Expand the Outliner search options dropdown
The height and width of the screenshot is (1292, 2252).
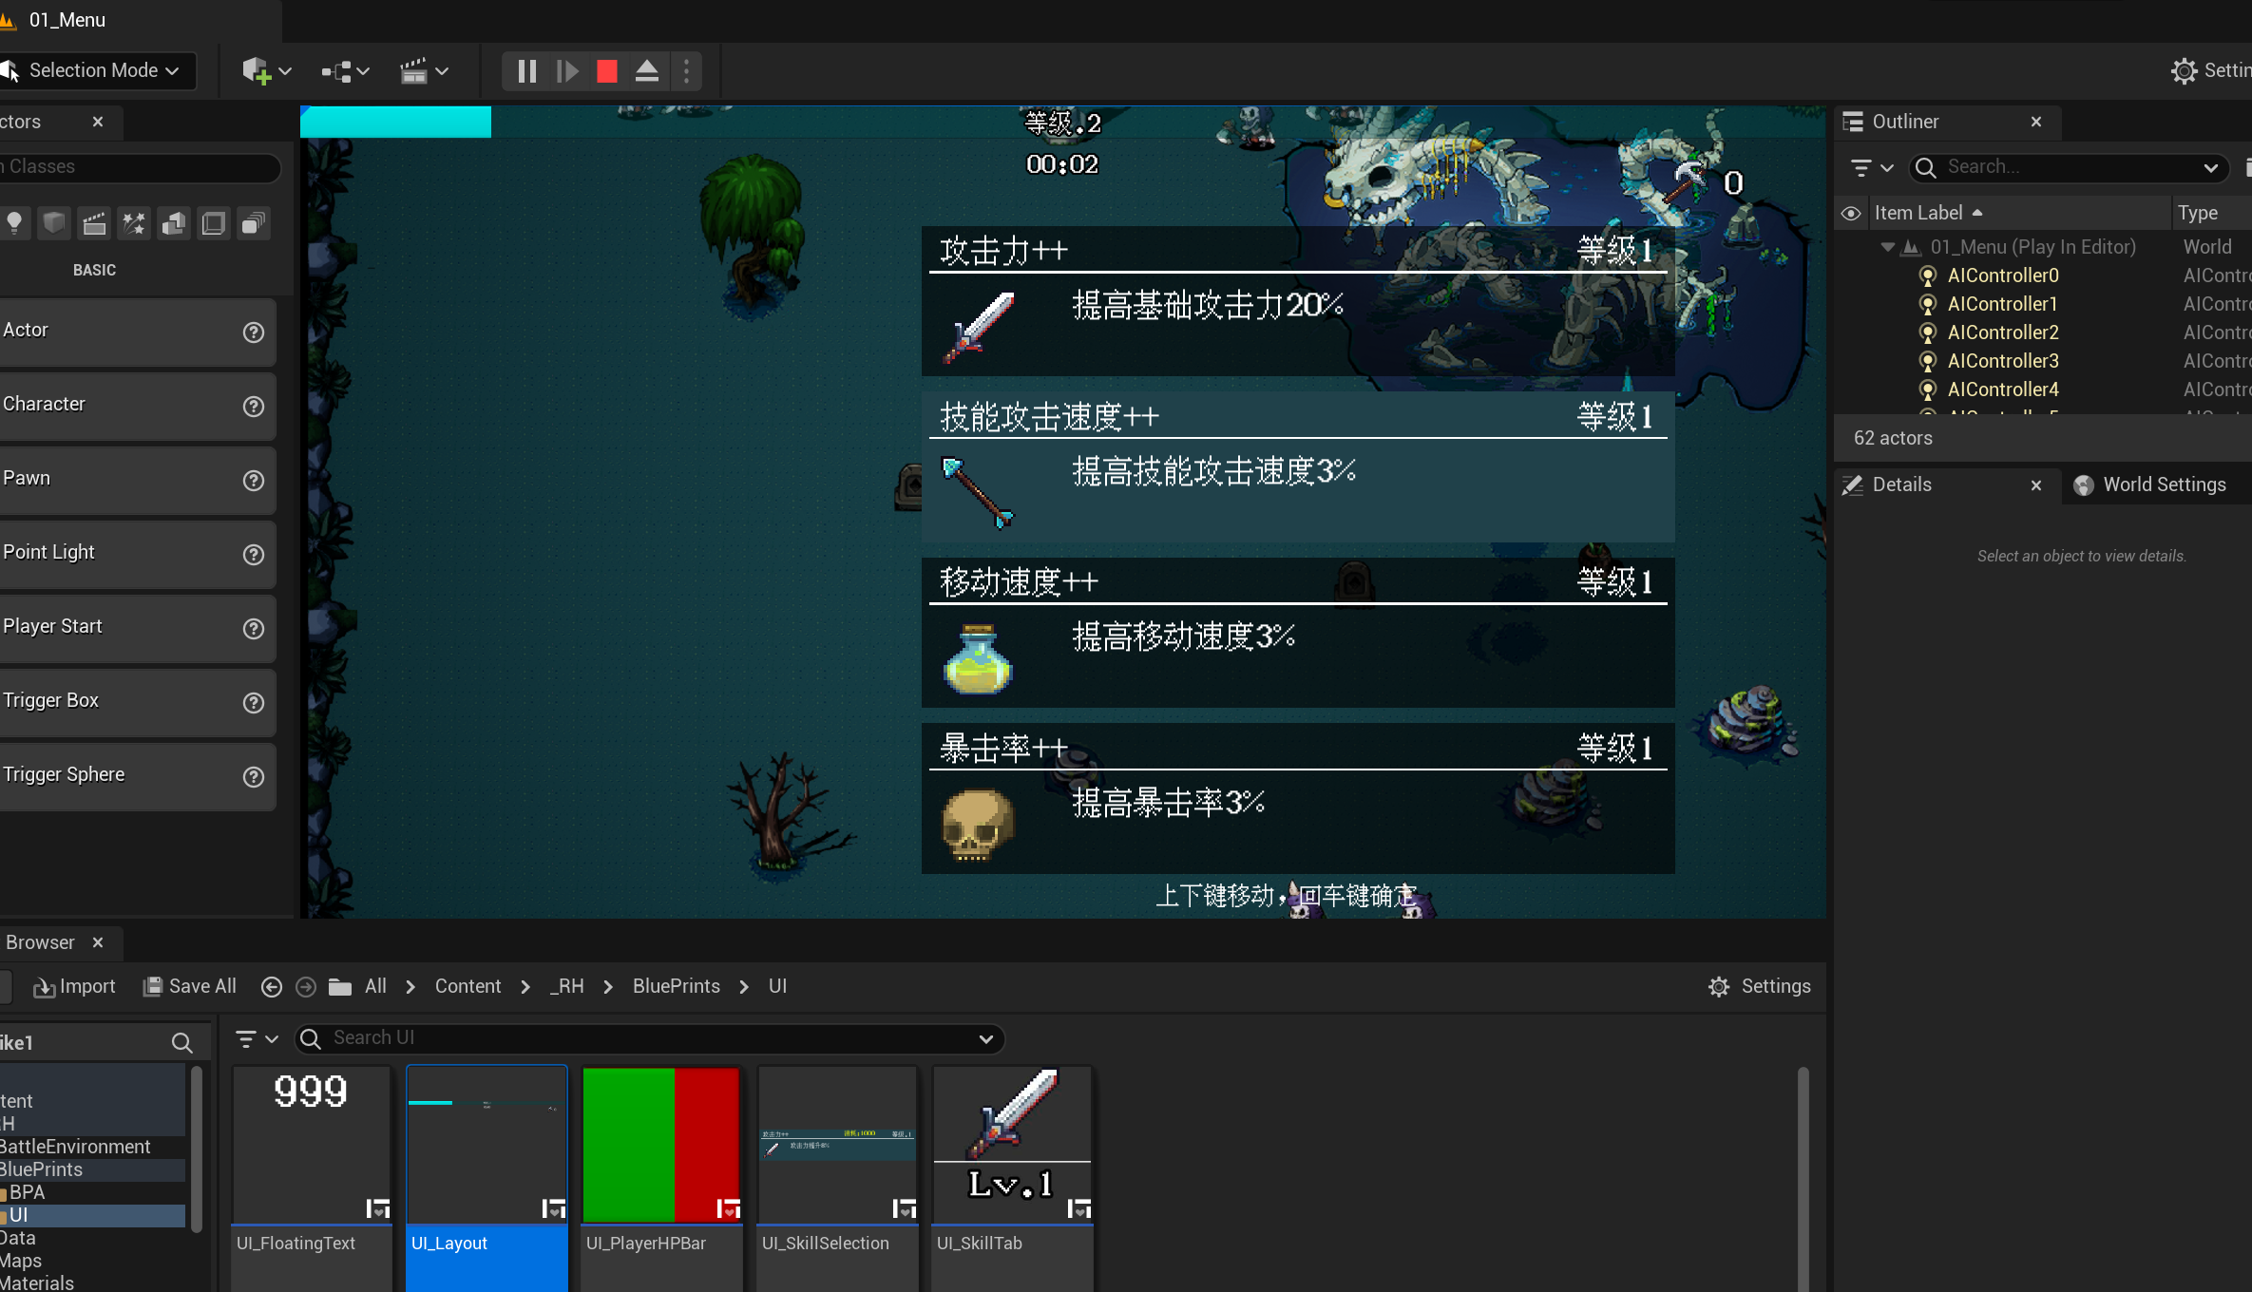coord(2210,167)
